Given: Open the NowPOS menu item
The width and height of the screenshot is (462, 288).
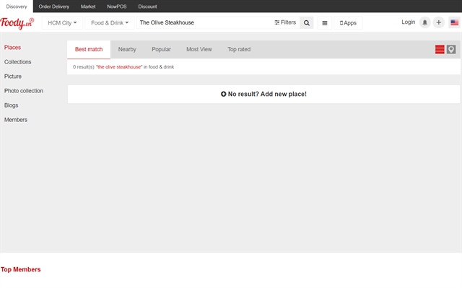Looking at the screenshot, I should click(x=117, y=6).
